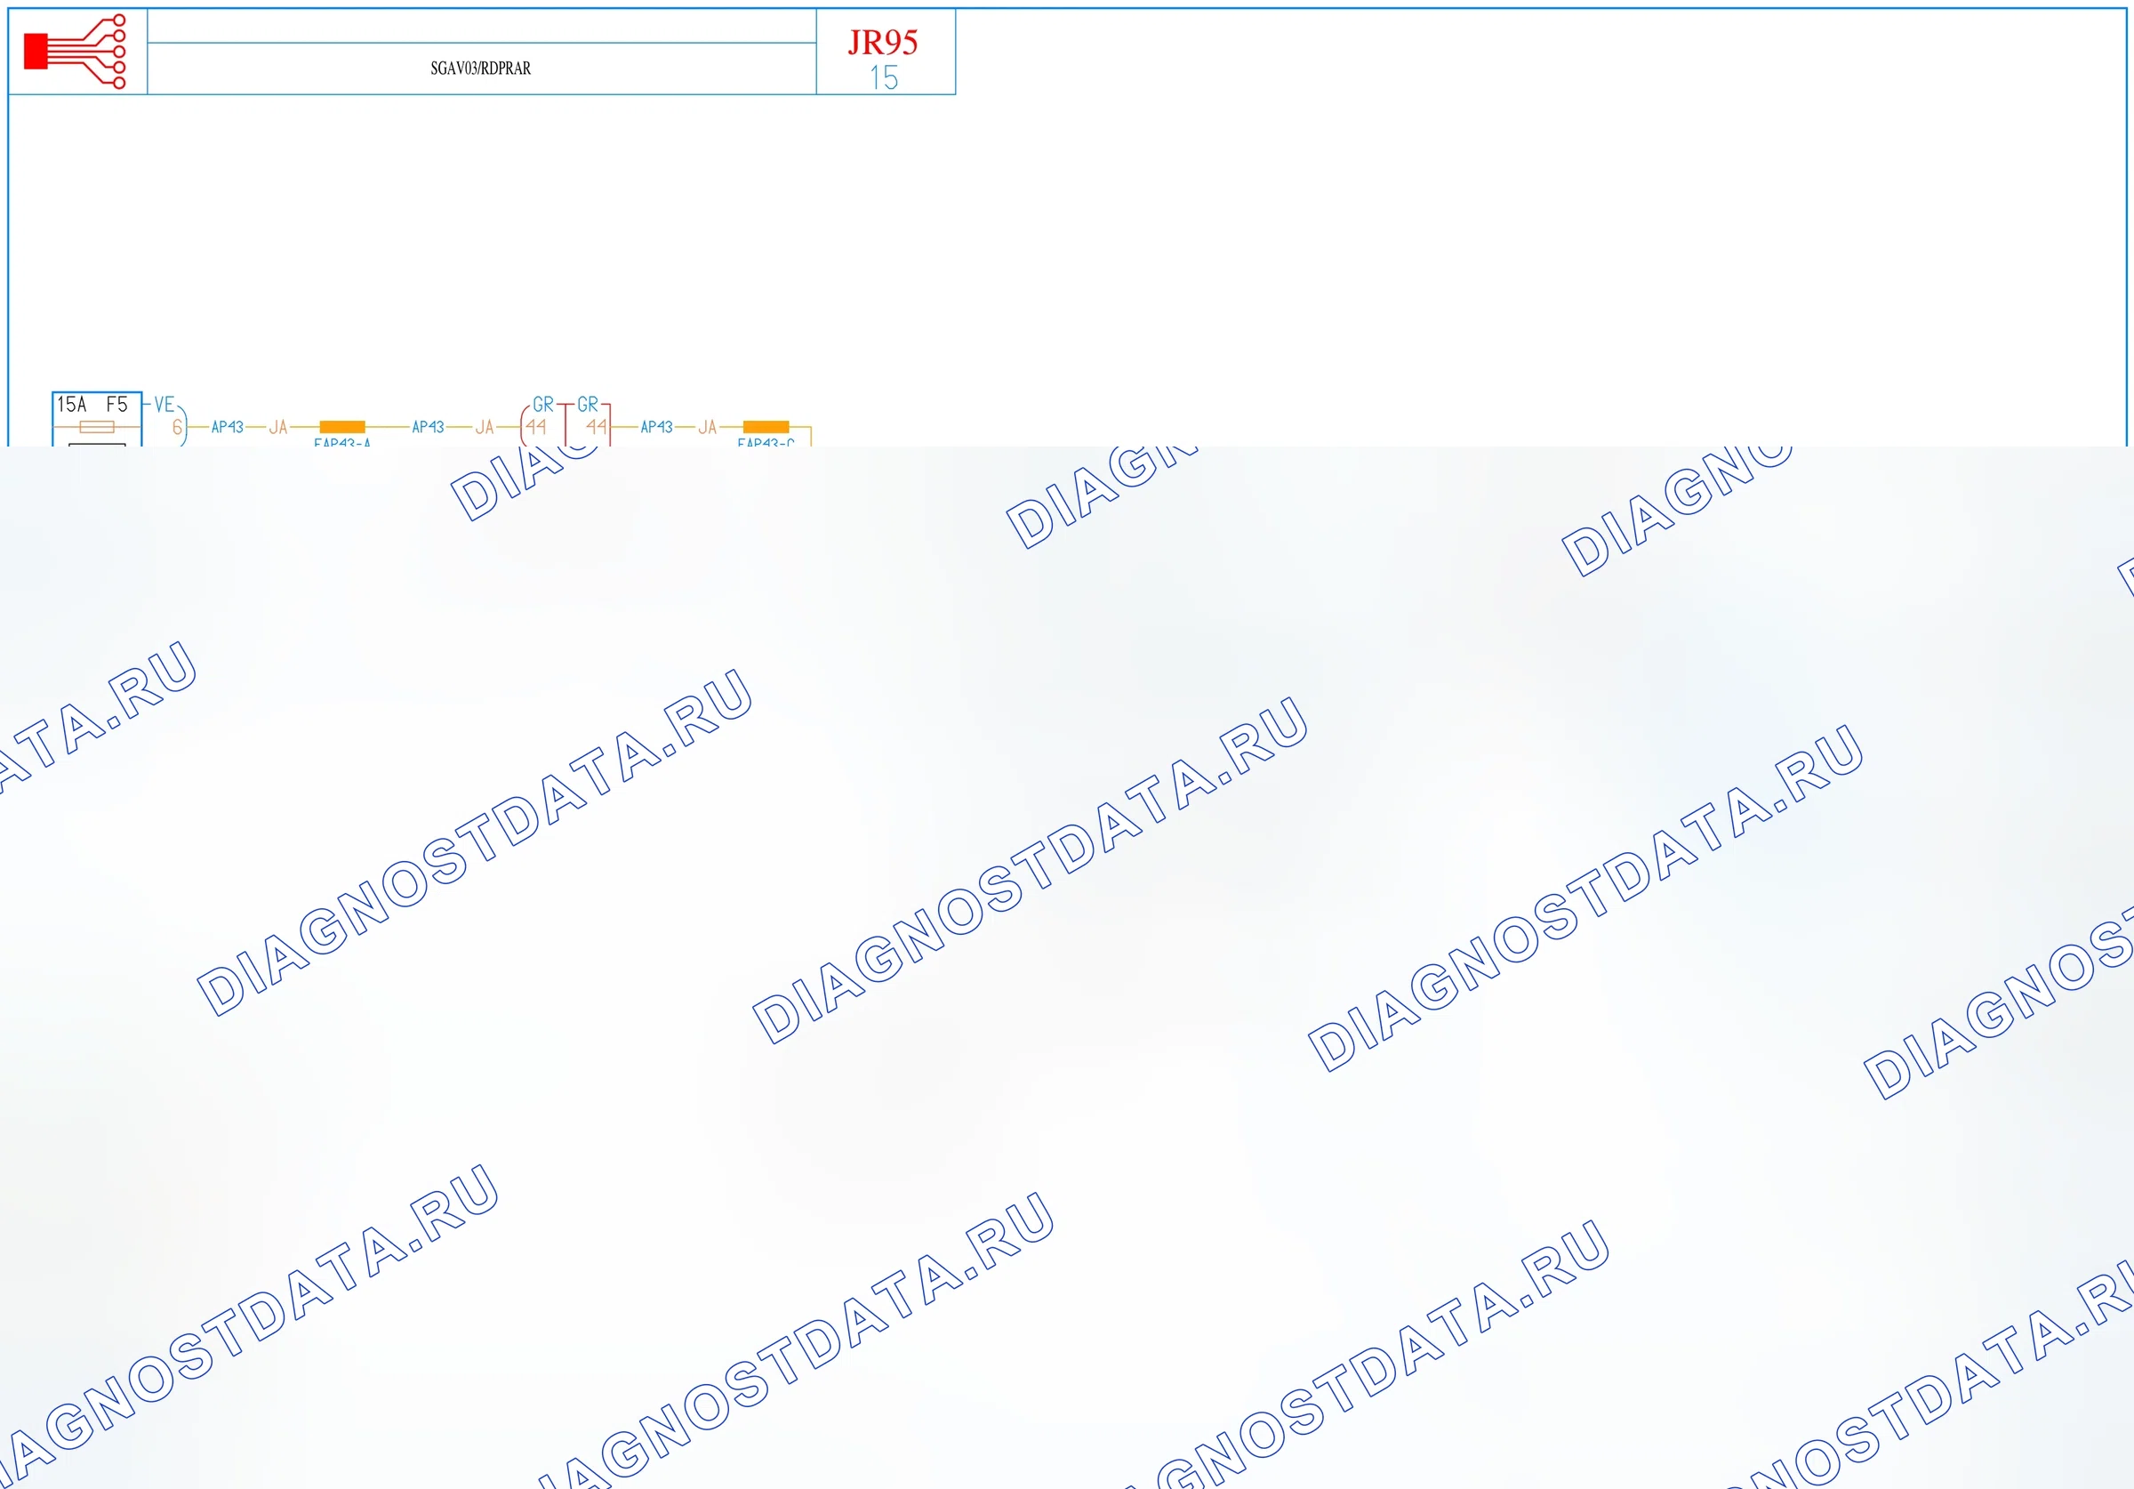Click the AP43 wire label right of pin 6
The image size is (2134, 1489).
click(x=227, y=427)
